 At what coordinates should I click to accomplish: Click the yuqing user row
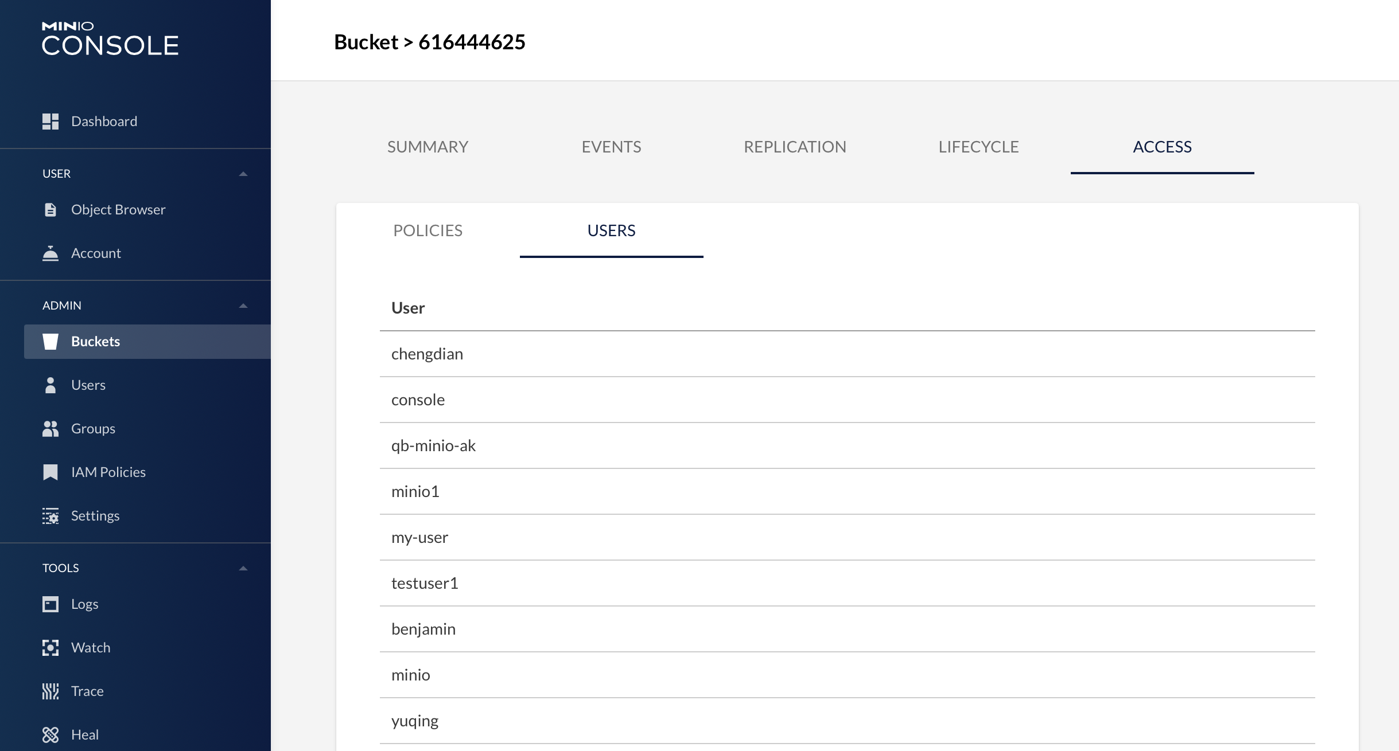click(x=848, y=721)
